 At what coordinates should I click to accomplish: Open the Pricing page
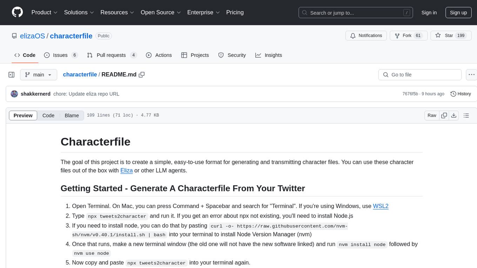[235, 12]
